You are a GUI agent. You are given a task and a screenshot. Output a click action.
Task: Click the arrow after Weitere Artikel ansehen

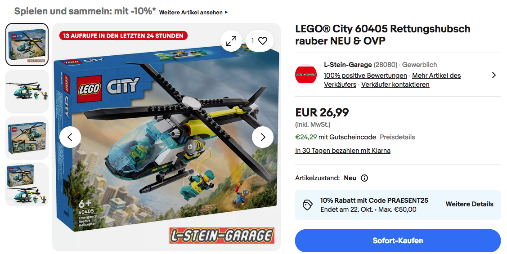click(226, 12)
